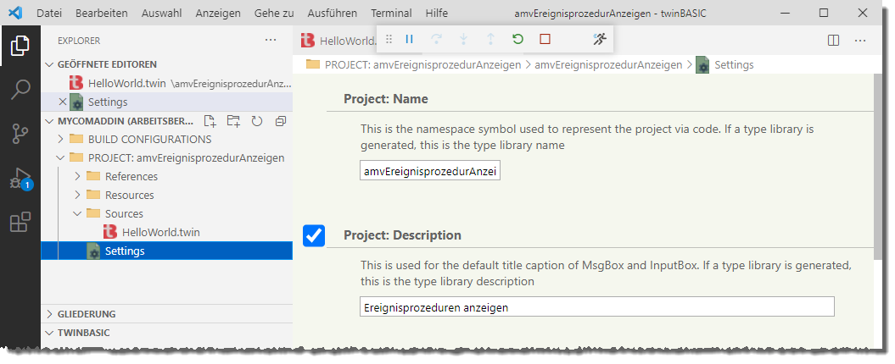Collapse all folders in explorer

281,121
